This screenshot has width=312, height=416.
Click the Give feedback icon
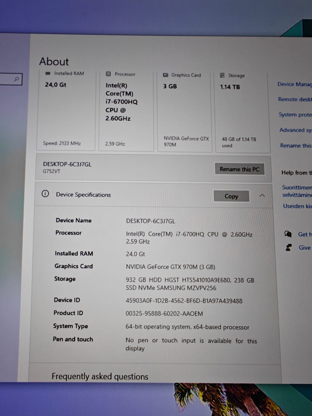click(x=289, y=248)
